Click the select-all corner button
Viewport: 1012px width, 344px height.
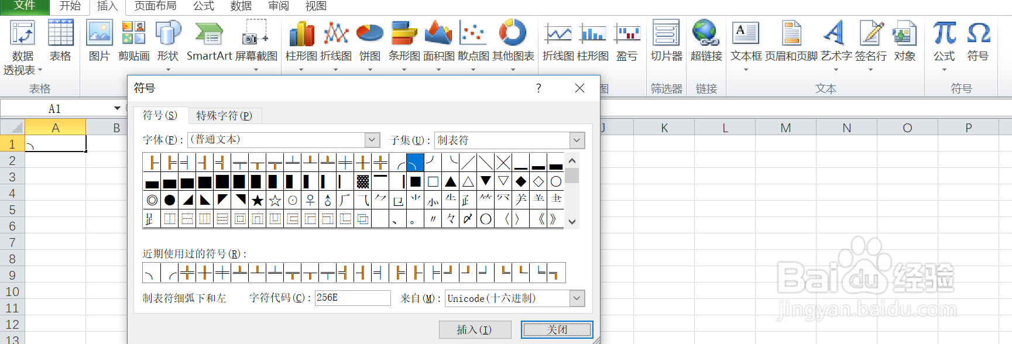(x=12, y=128)
